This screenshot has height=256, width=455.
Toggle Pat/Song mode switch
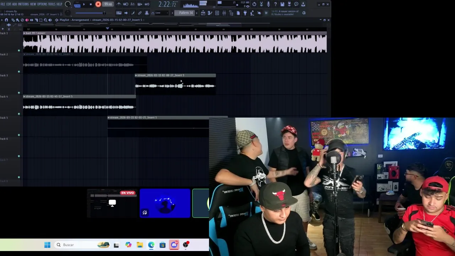(x=77, y=4)
